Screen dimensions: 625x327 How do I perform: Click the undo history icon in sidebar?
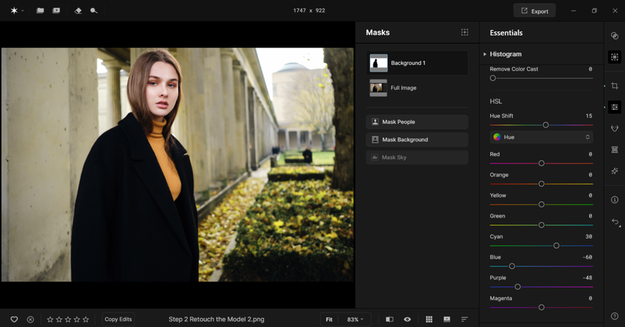pyautogui.click(x=615, y=222)
